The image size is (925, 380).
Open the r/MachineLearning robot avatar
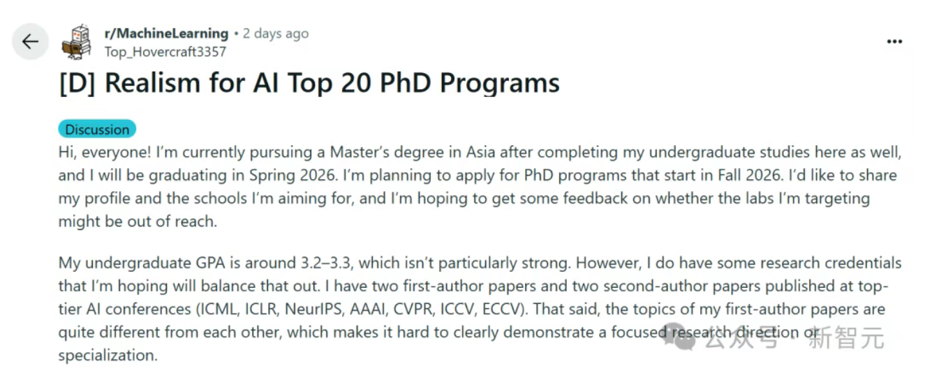pos(76,41)
